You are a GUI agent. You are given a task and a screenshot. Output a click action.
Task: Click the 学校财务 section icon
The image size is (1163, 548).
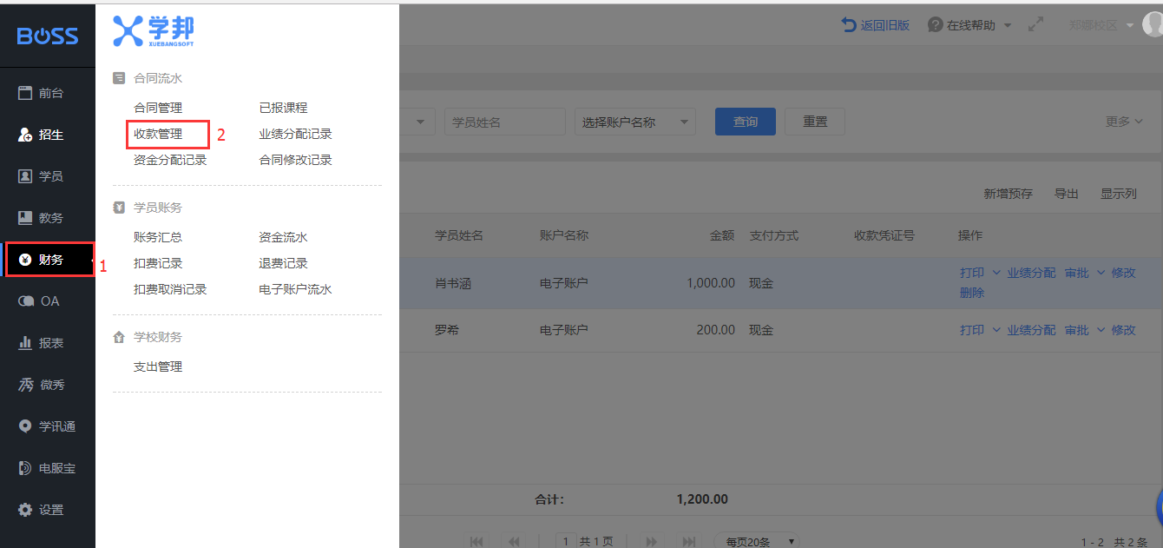click(x=119, y=337)
